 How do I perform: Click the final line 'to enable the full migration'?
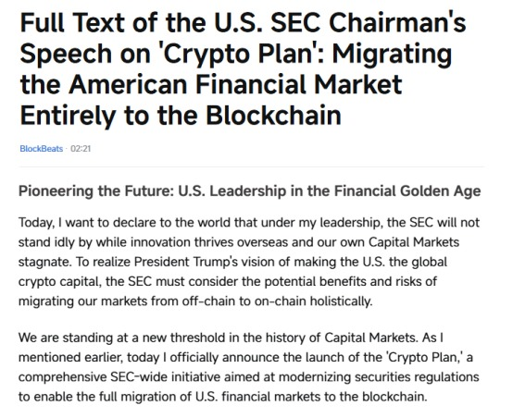coord(223,397)
